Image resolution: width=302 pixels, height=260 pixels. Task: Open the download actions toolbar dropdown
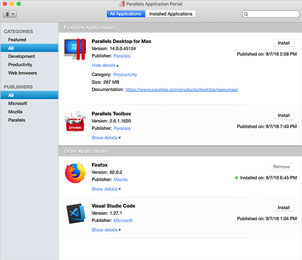(10, 14)
